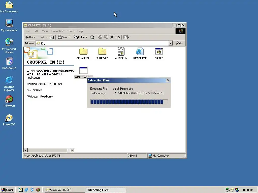Click the Move To toolbar icon

[100, 37]
